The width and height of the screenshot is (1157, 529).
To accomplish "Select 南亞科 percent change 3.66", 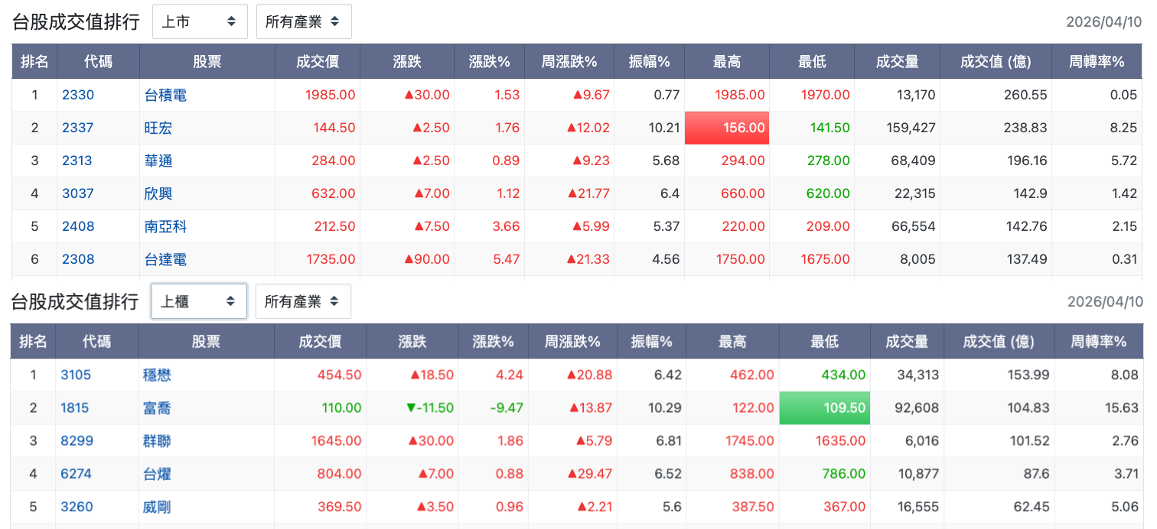I will (507, 226).
